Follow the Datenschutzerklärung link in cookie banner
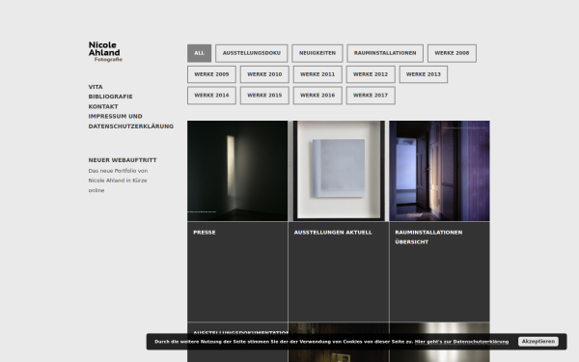The image size is (579, 362). 461,342
